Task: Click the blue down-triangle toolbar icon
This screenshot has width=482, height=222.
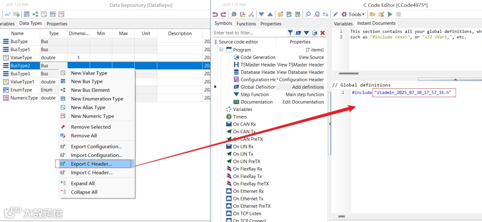Action: coord(261,14)
